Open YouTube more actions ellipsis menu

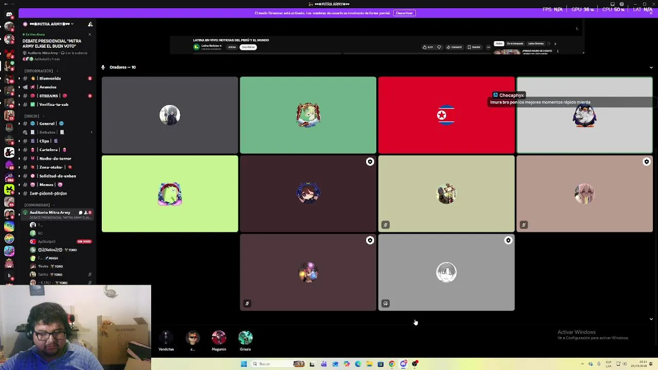click(488, 47)
